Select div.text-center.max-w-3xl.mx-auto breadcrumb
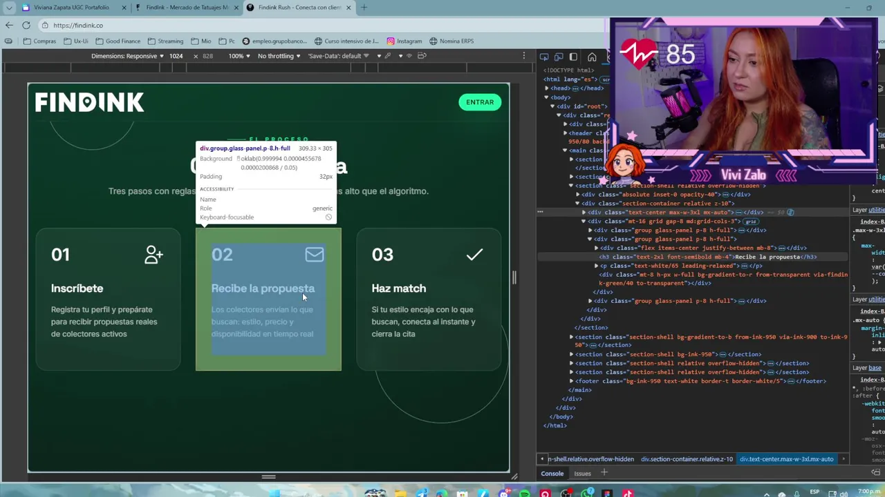This screenshot has width=885, height=497. click(x=786, y=459)
